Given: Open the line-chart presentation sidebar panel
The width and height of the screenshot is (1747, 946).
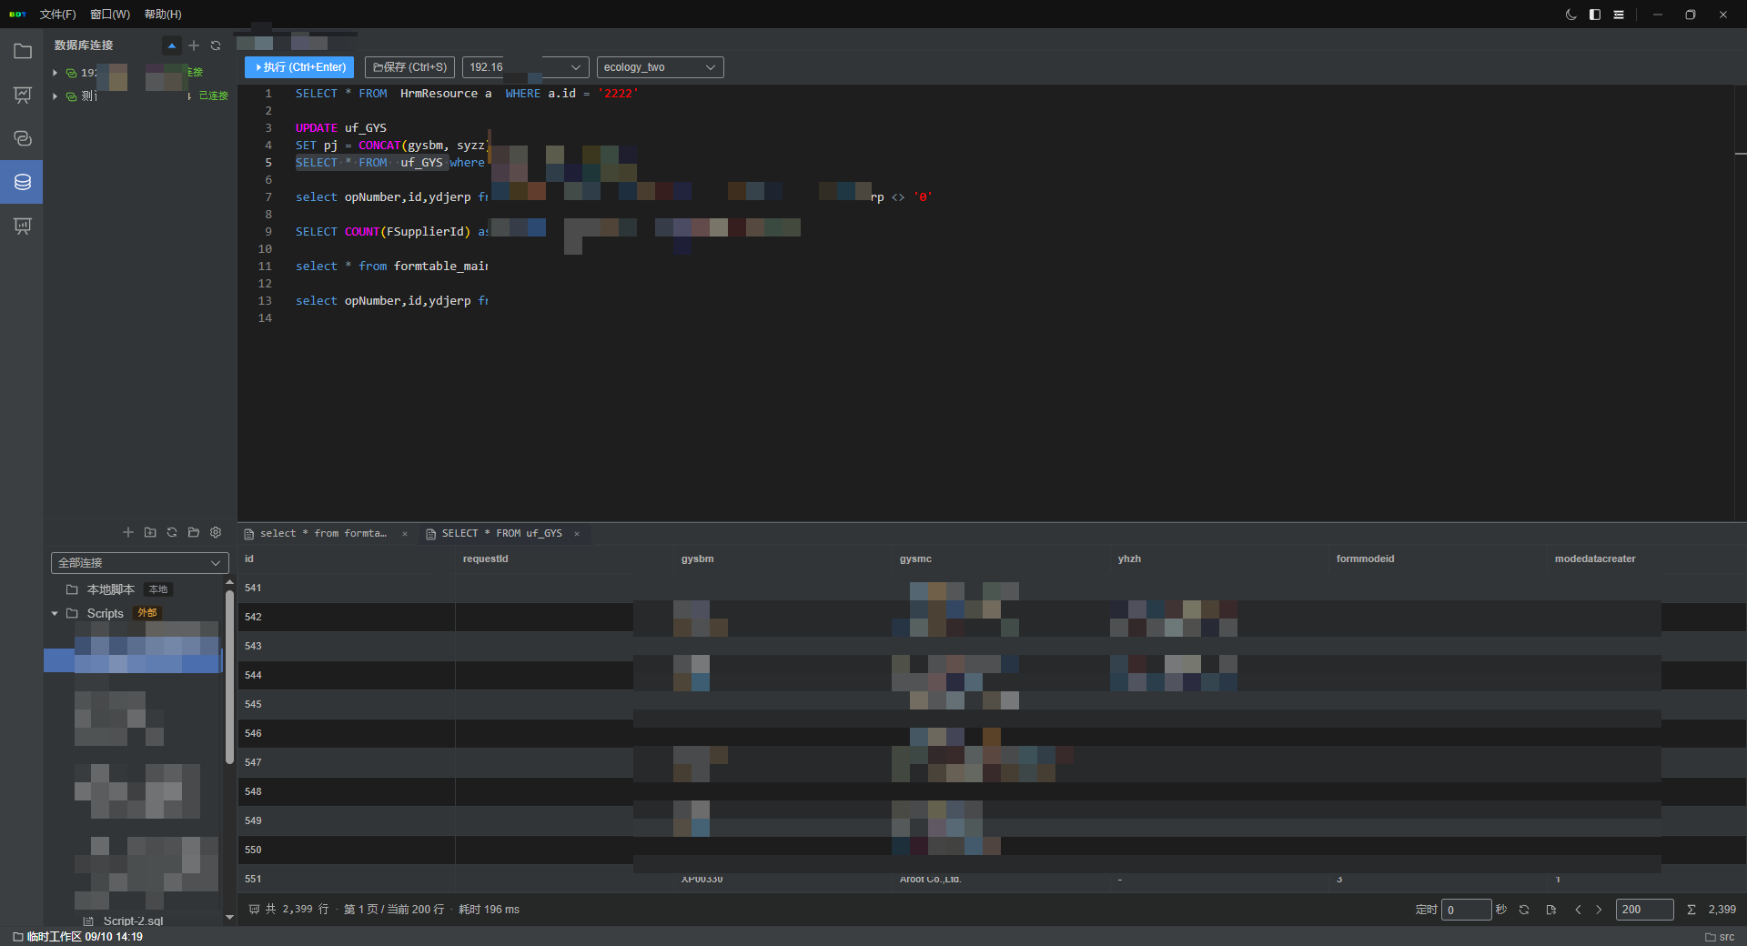Looking at the screenshot, I should pos(23,96).
